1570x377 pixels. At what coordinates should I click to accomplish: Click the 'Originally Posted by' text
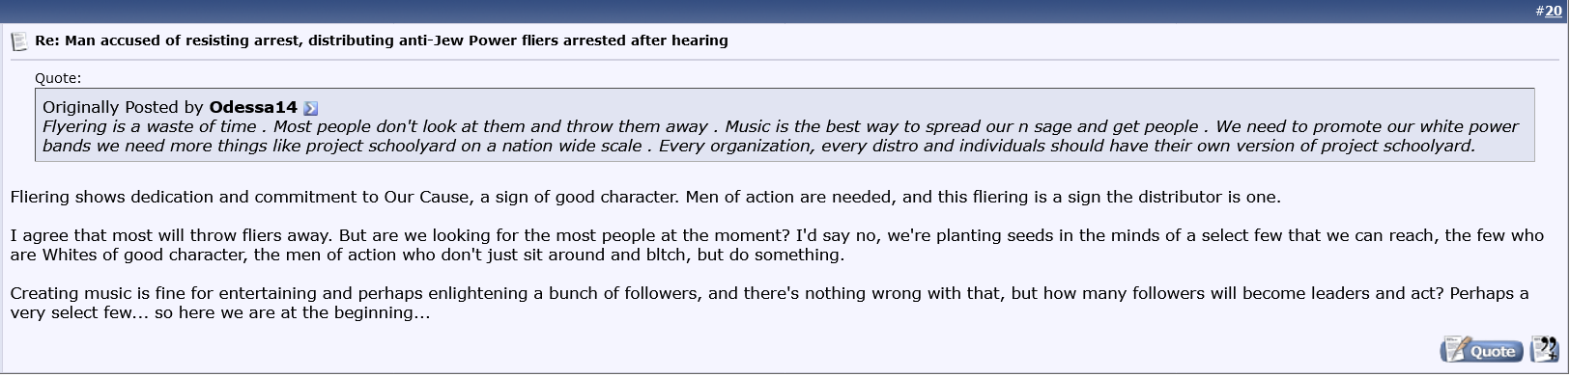pyautogui.click(x=124, y=108)
